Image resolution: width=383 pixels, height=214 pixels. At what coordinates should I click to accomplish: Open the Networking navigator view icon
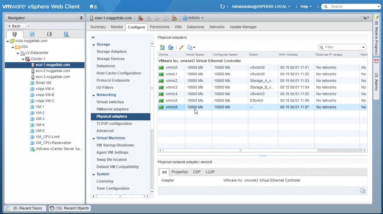66,34
